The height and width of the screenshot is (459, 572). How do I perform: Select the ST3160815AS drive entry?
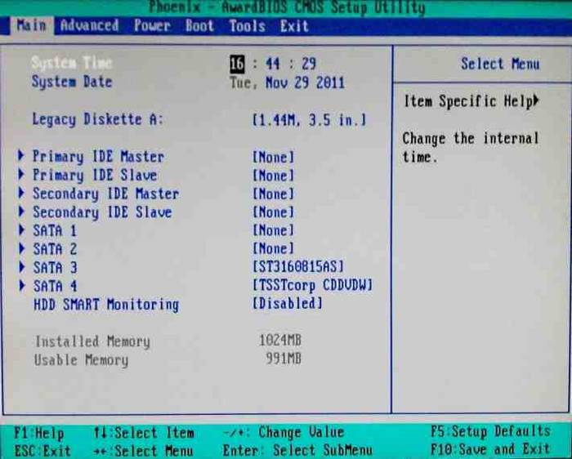298,267
